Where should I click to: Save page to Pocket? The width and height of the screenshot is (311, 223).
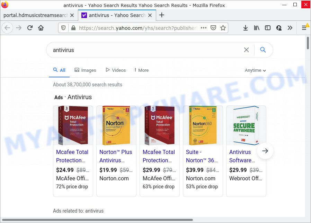click(x=213, y=28)
